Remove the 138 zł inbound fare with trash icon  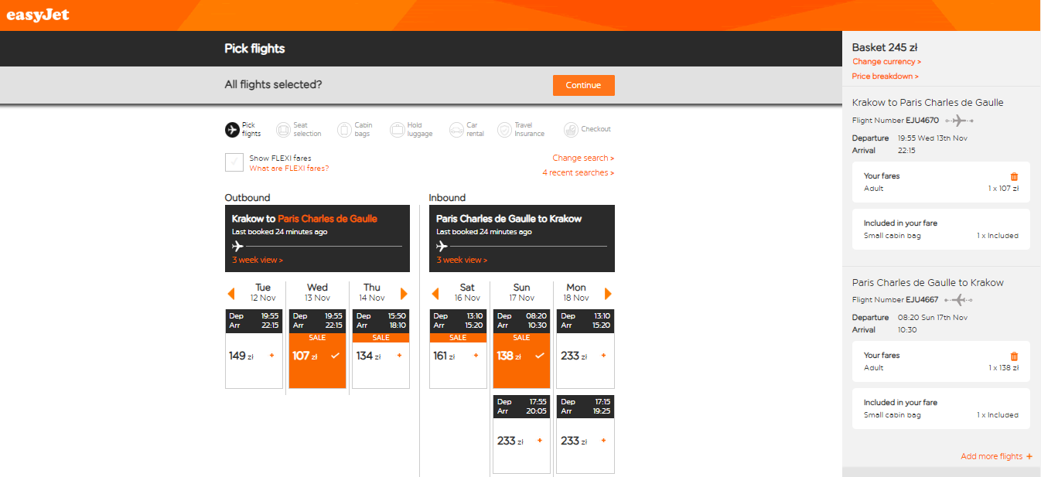click(1015, 356)
